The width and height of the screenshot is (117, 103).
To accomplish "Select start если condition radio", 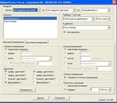I will pyautogui.click(x=6, y=58).
